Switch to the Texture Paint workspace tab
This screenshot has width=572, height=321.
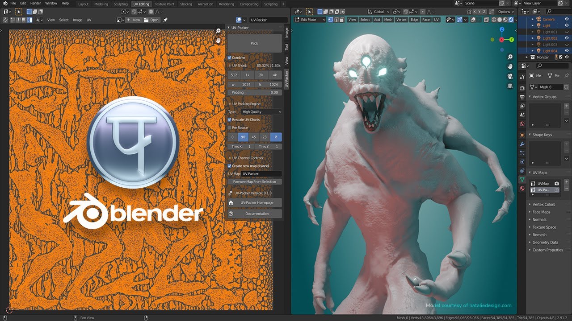[x=164, y=4]
